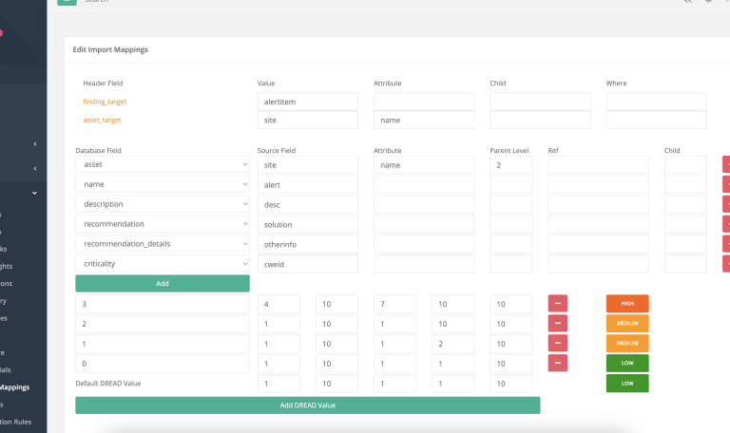
Task: Open the criticality database field dropdown
Action: click(x=163, y=264)
